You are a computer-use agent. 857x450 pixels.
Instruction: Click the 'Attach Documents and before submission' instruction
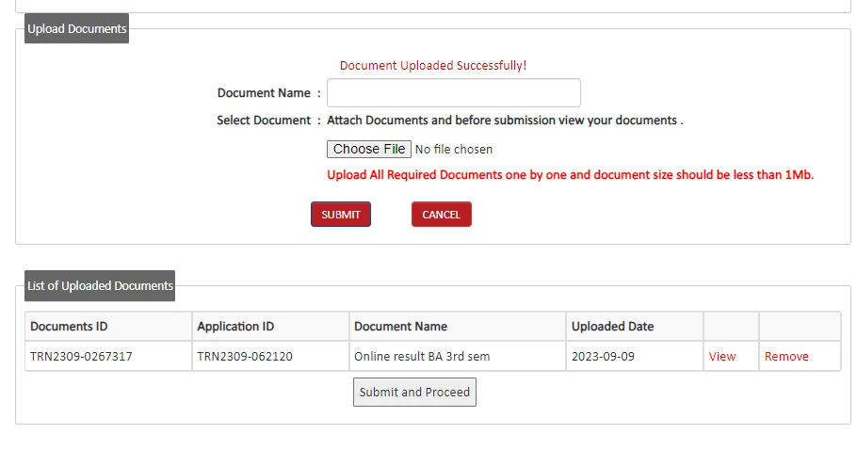coord(505,121)
